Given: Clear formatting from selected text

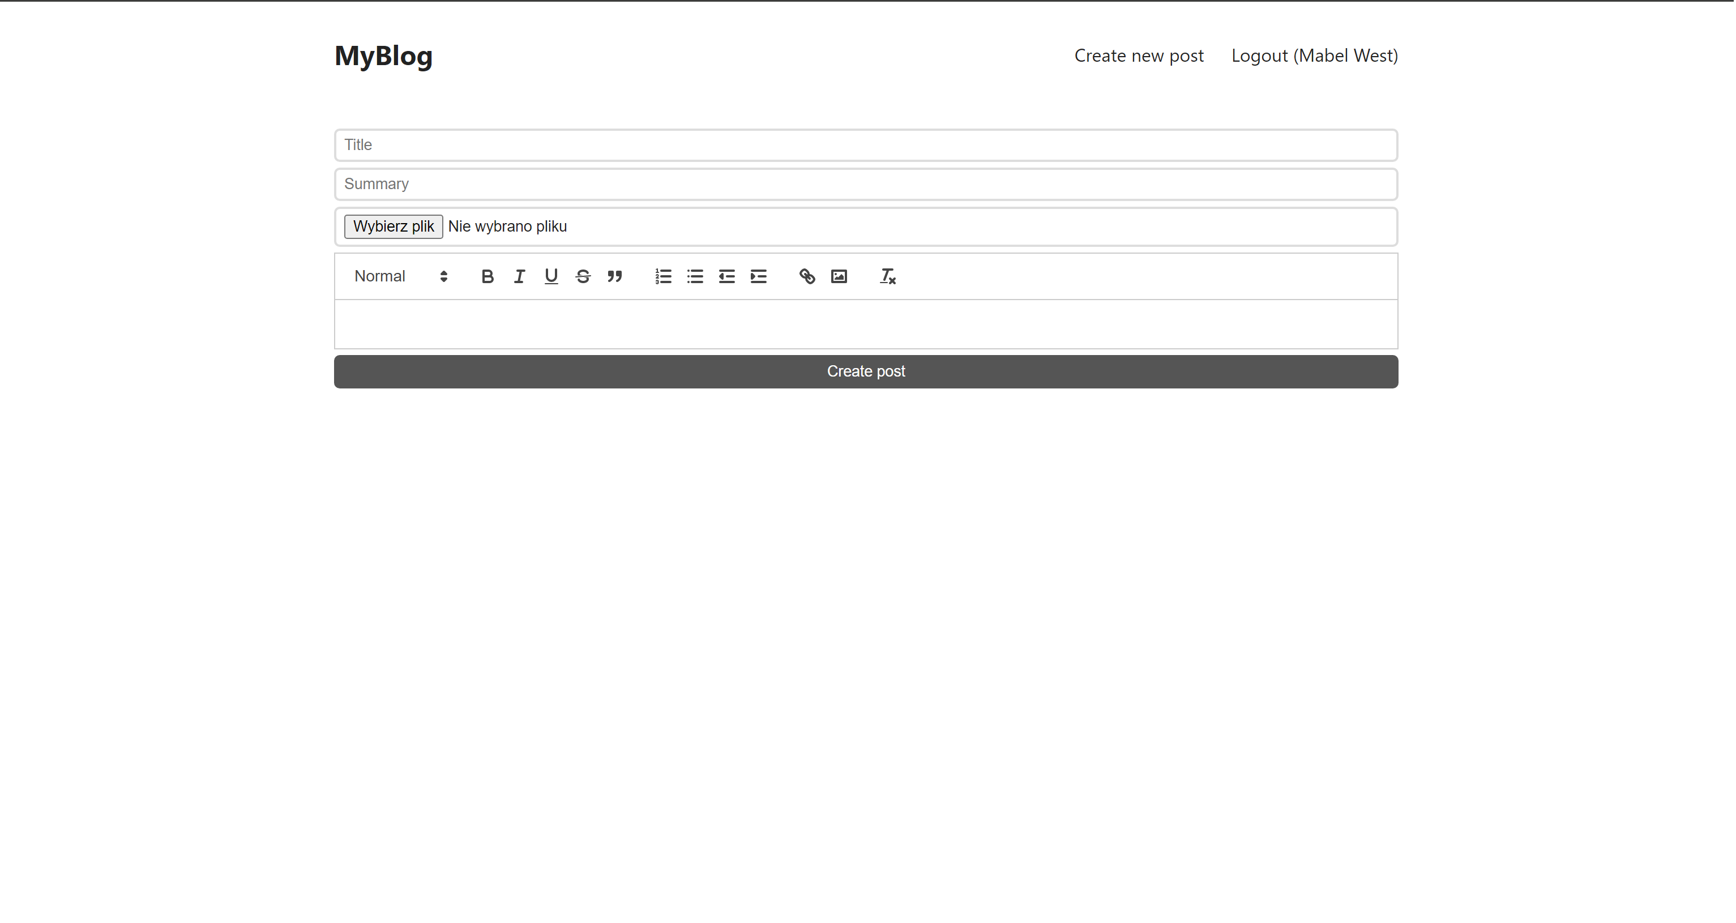Looking at the screenshot, I should click(886, 276).
